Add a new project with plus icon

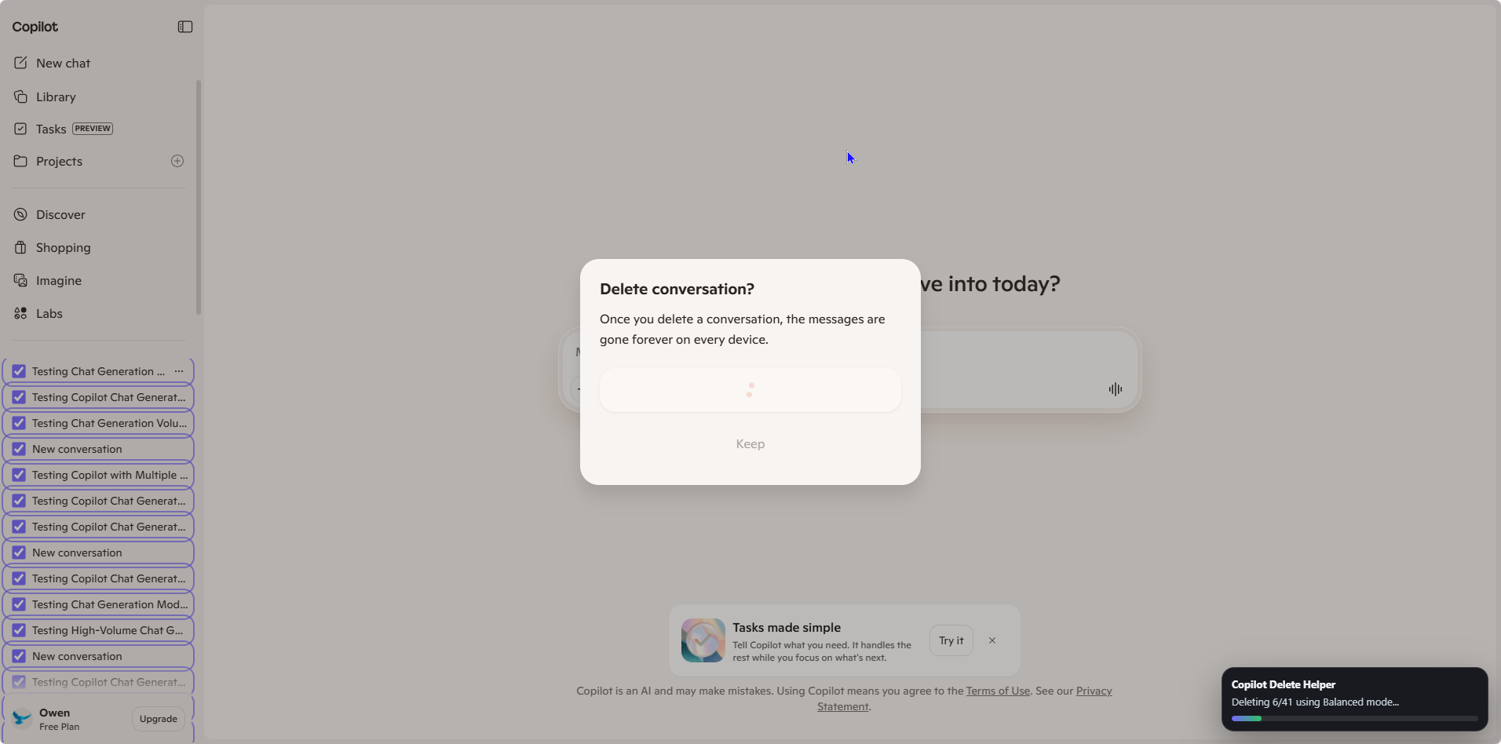(177, 161)
